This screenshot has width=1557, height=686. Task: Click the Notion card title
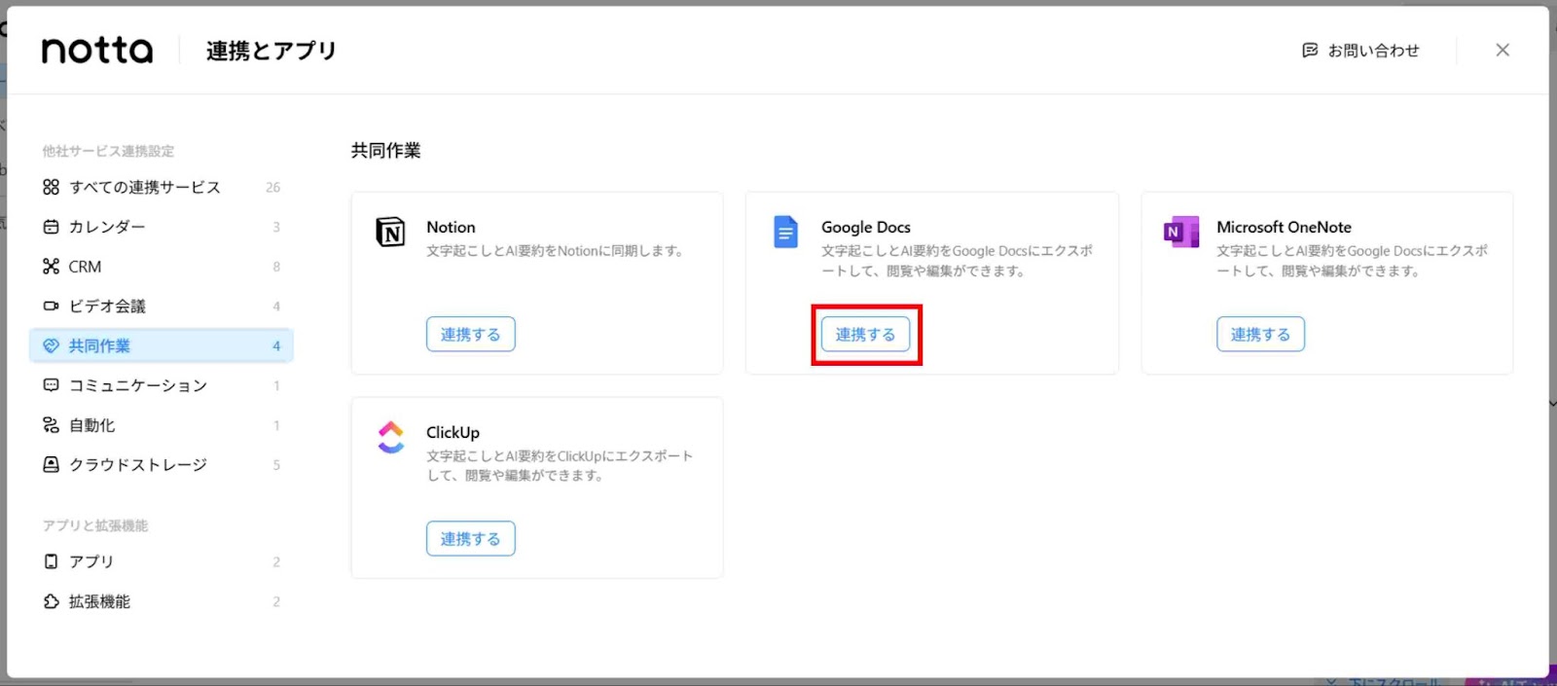coord(451,227)
